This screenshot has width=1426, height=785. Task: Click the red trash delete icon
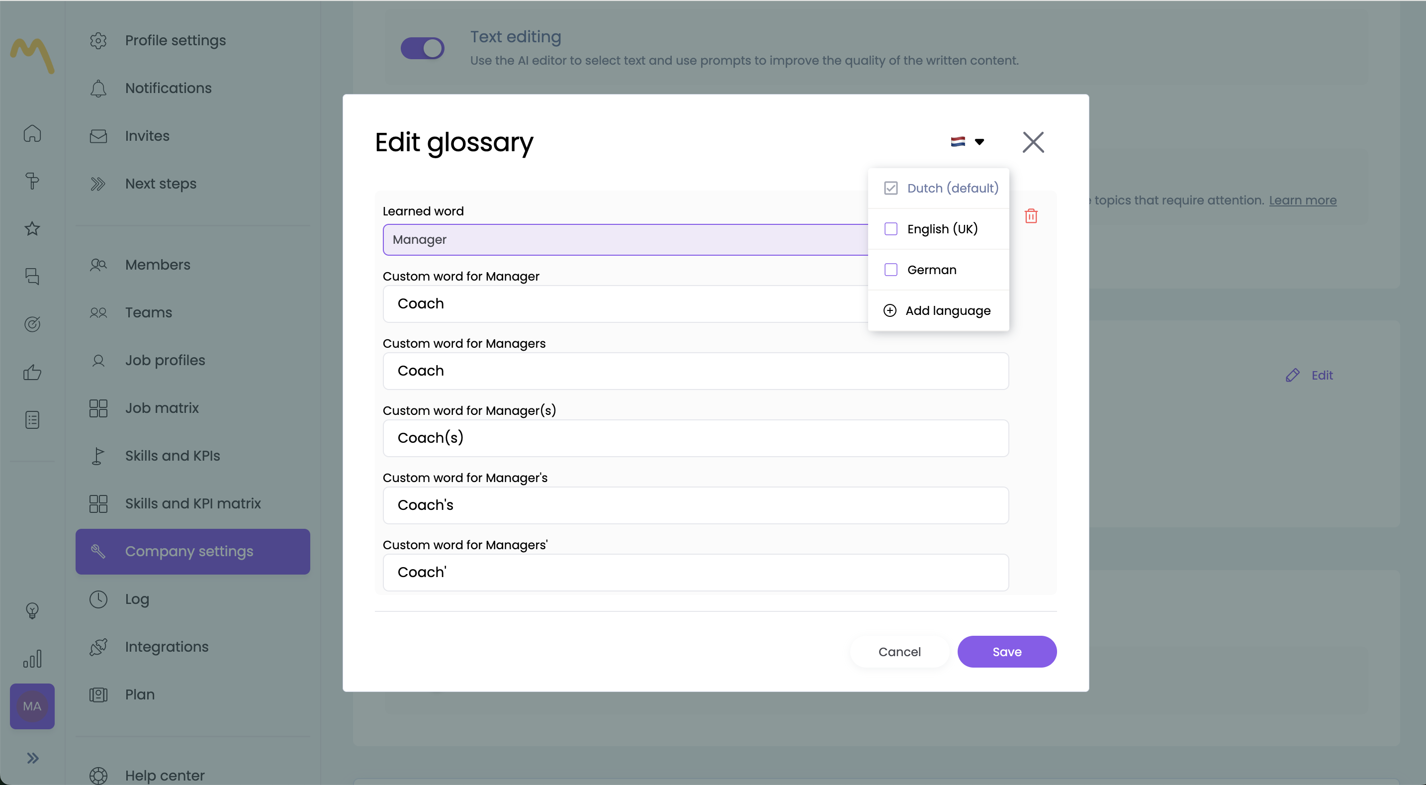coord(1031,215)
